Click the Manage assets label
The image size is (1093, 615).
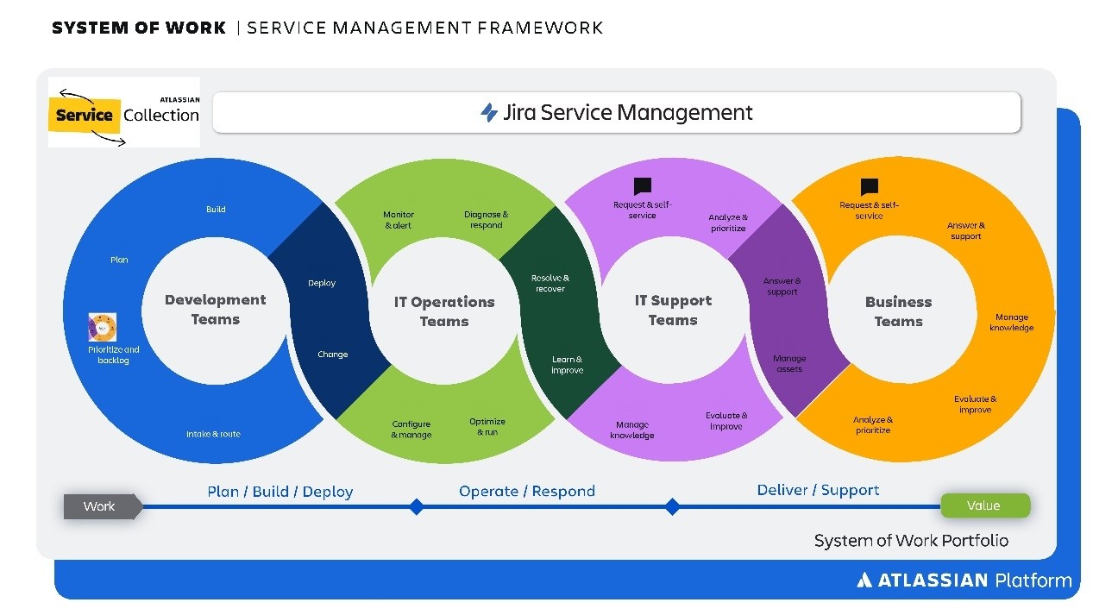coord(788,363)
